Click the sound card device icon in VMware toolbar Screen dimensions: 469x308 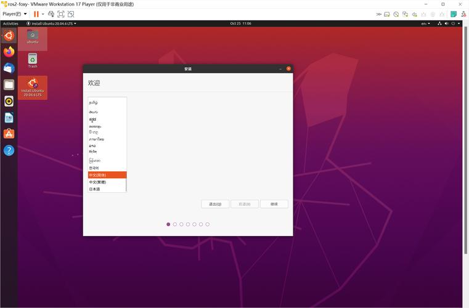click(415, 14)
